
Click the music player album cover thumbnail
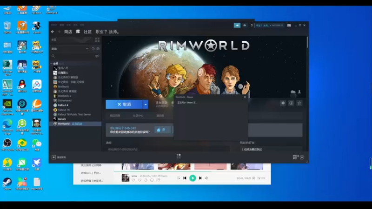(x=126, y=178)
